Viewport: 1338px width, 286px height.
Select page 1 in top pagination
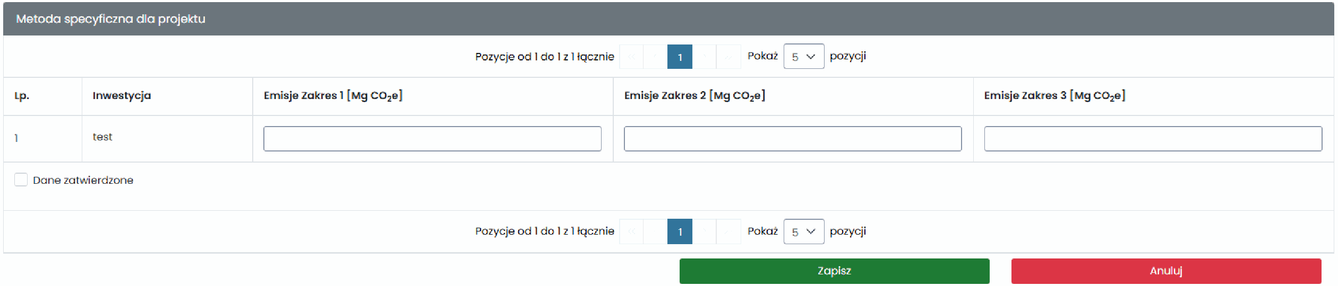[680, 57]
